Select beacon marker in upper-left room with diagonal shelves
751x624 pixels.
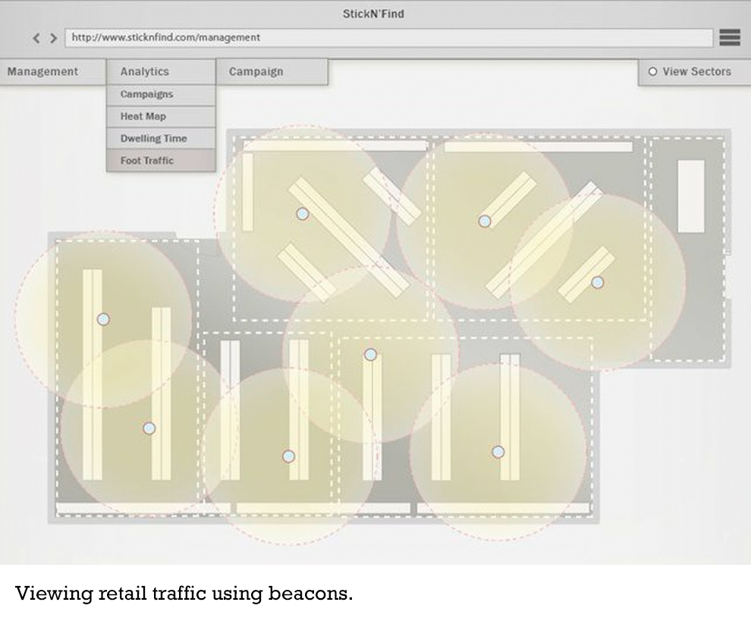pyautogui.click(x=303, y=214)
